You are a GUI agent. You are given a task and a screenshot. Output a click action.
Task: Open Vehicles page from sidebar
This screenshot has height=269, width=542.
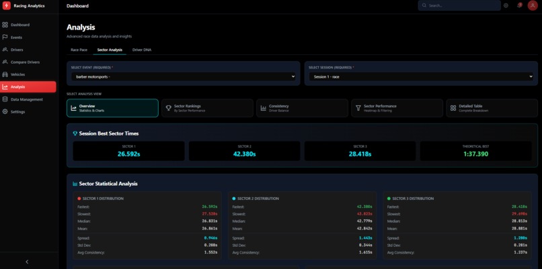coord(28,74)
